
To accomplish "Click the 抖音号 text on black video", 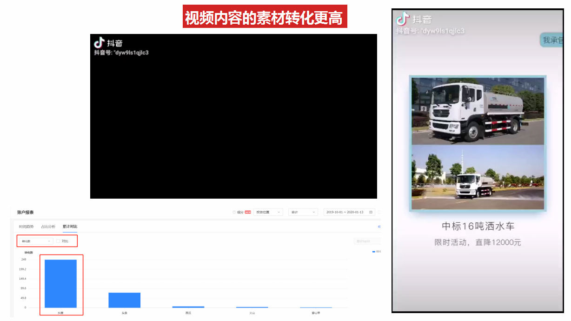I will 121,53.
